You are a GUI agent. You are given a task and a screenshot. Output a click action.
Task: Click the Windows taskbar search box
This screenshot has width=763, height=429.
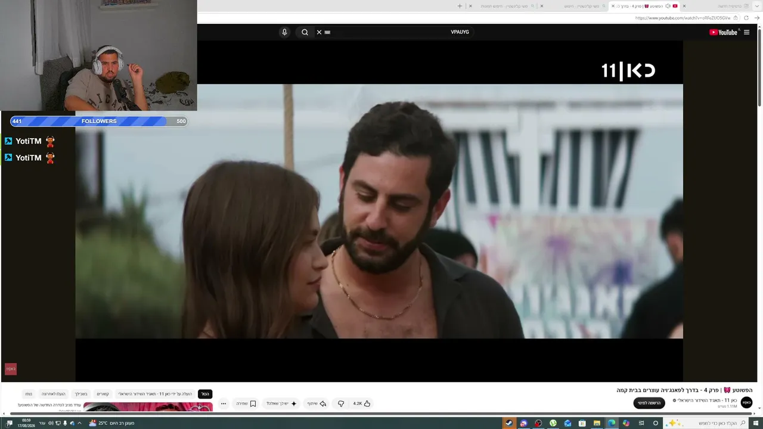point(706,423)
